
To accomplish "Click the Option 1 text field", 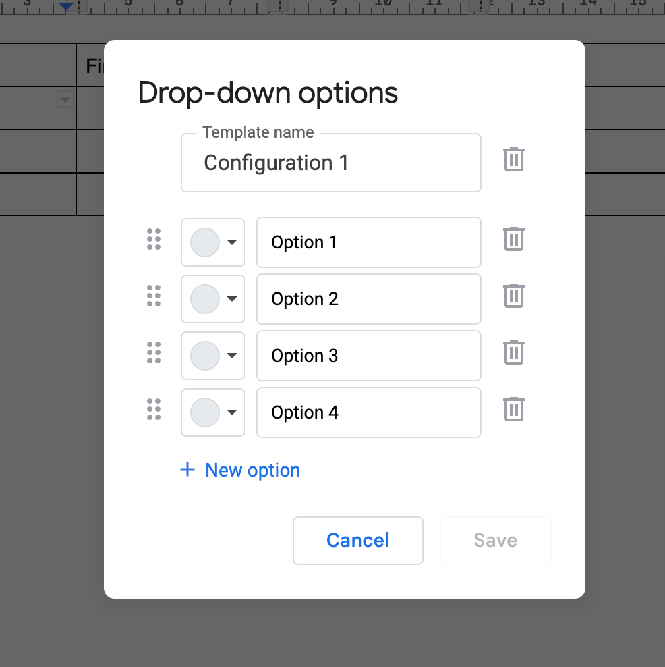I will (x=368, y=242).
